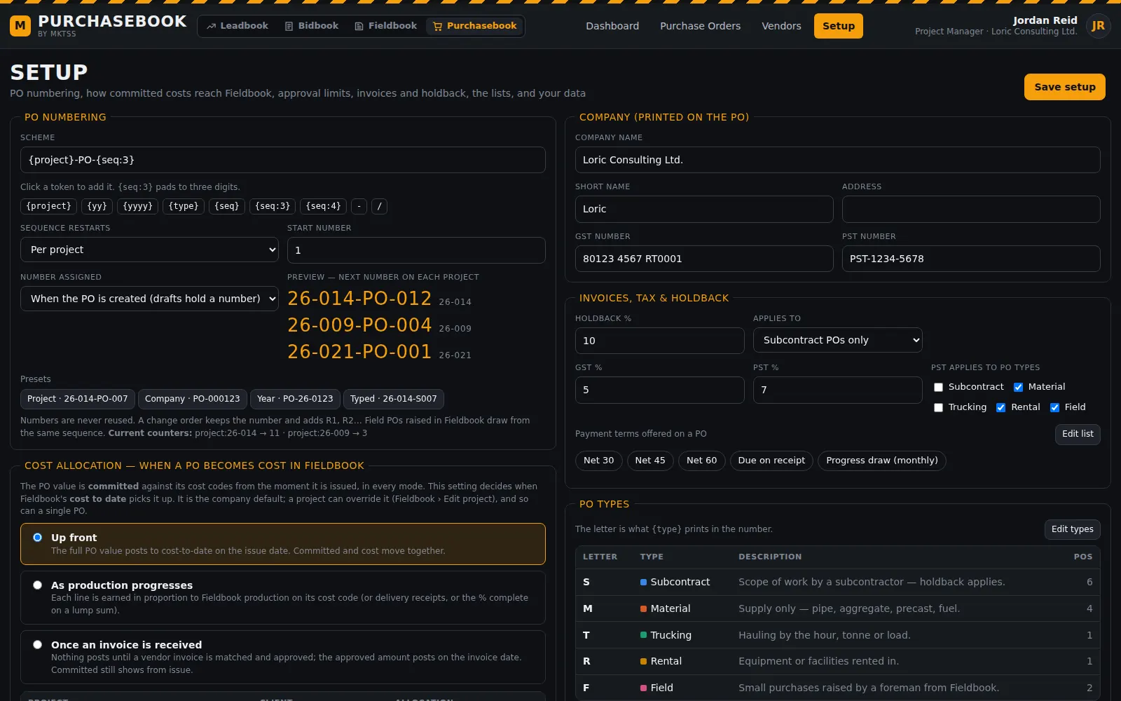Open the Dashboard page
The width and height of the screenshot is (1121, 701).
[x=612, y=26]
